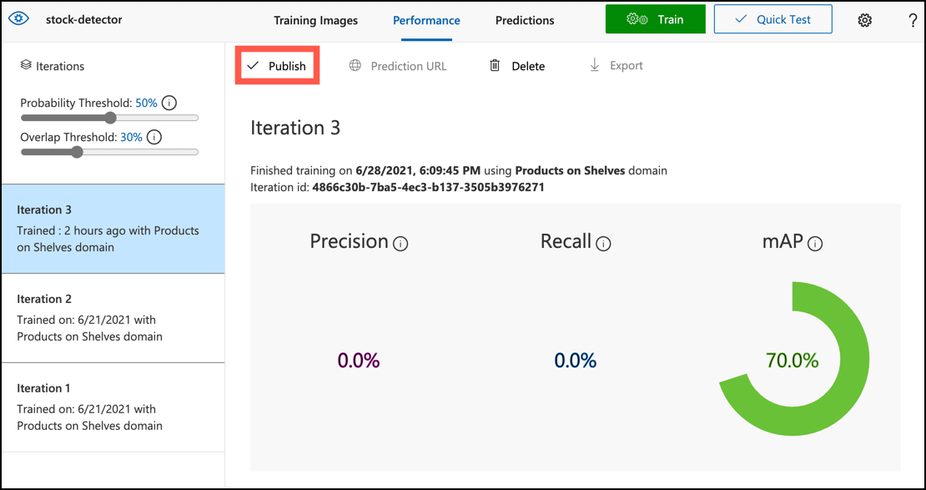
Task: Click the Prediction URL button
Action: [398, 66]
